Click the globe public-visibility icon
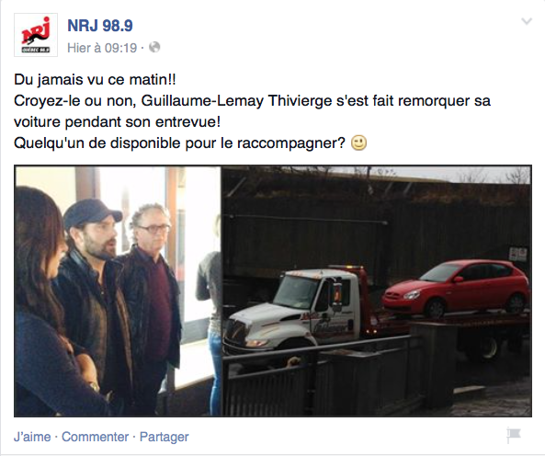The image size is (545, 456). (154, 47)
